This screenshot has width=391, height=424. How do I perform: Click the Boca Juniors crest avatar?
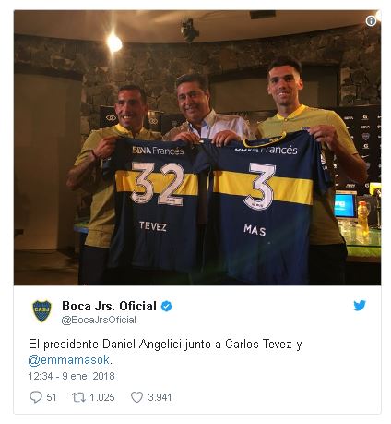[x=42, y=311]
